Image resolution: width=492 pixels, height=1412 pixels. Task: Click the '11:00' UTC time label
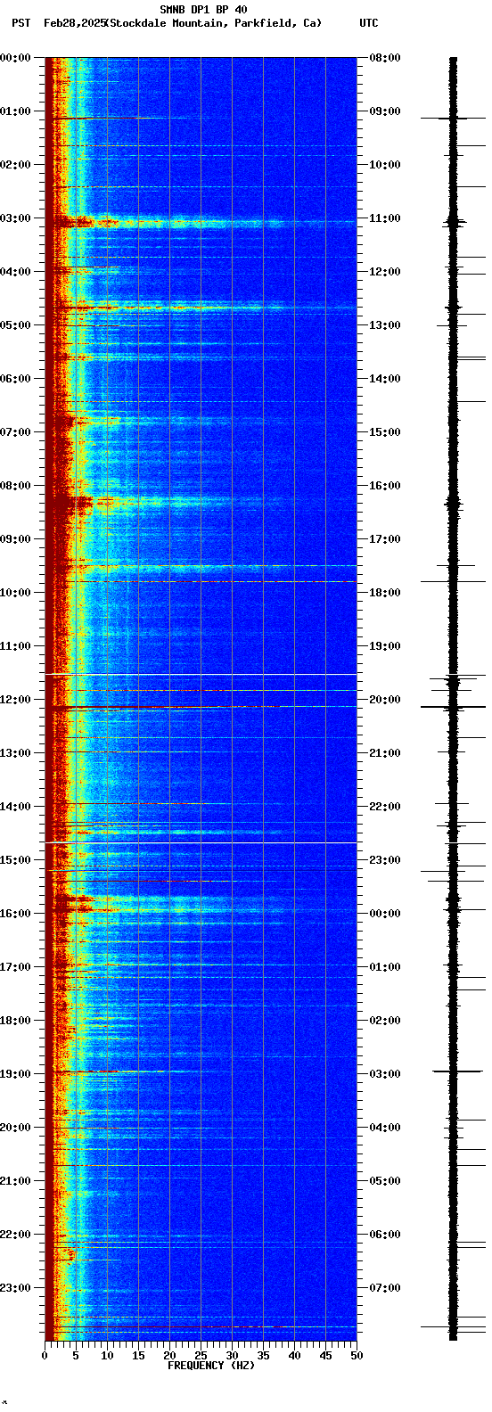click(385, 218)
